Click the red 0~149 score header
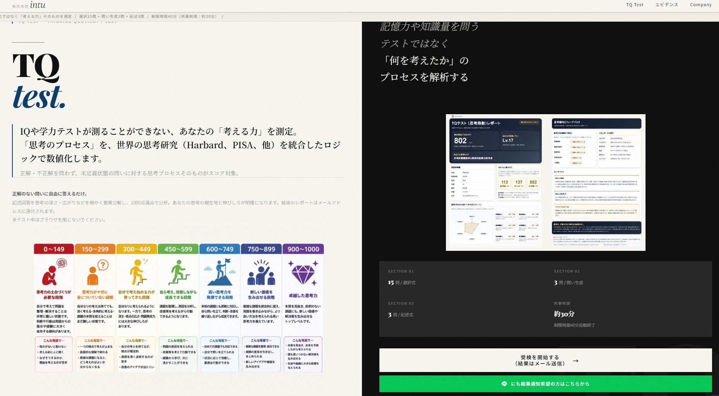This screenshot has height=396, width=719. click(x=54, y=249)
